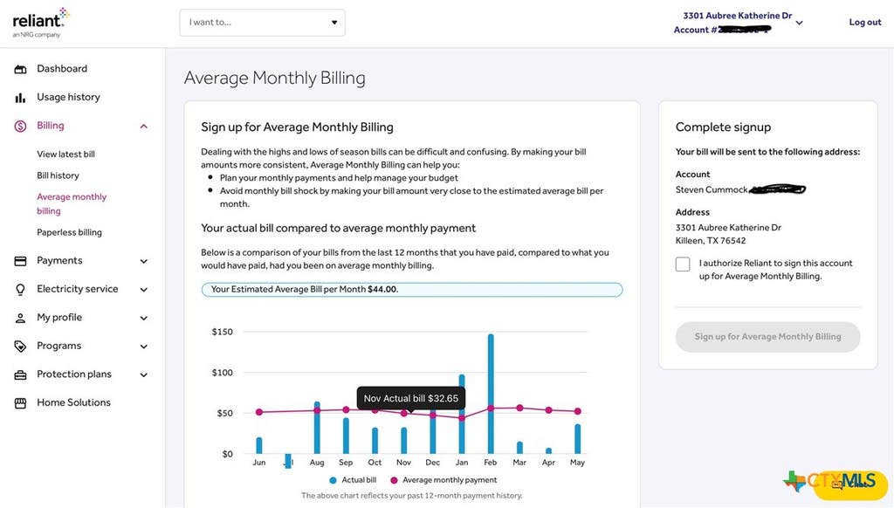Image resolution: width=894 pixels, height=508 pixels.
Task: Click the Payments credit card icon
Action: pos(21,261)
